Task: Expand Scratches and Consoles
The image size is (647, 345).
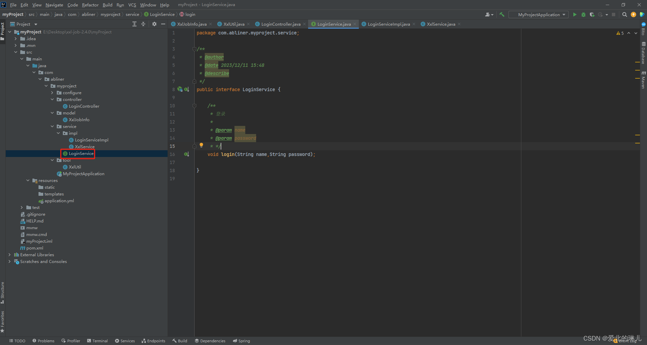Action: click(9, 262)
